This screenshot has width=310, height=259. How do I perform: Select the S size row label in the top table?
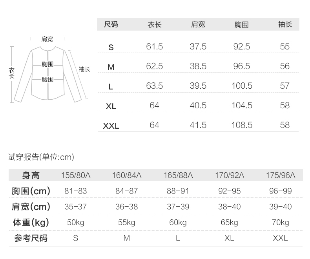click(x=111, y=47)
